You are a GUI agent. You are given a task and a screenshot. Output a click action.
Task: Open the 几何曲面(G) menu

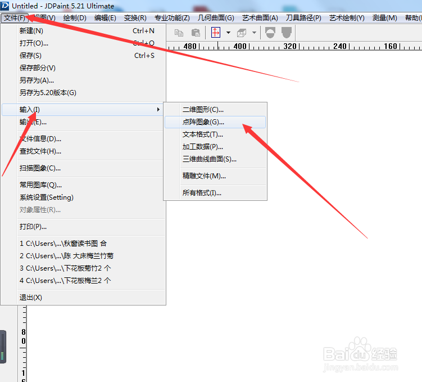(216, 18)
